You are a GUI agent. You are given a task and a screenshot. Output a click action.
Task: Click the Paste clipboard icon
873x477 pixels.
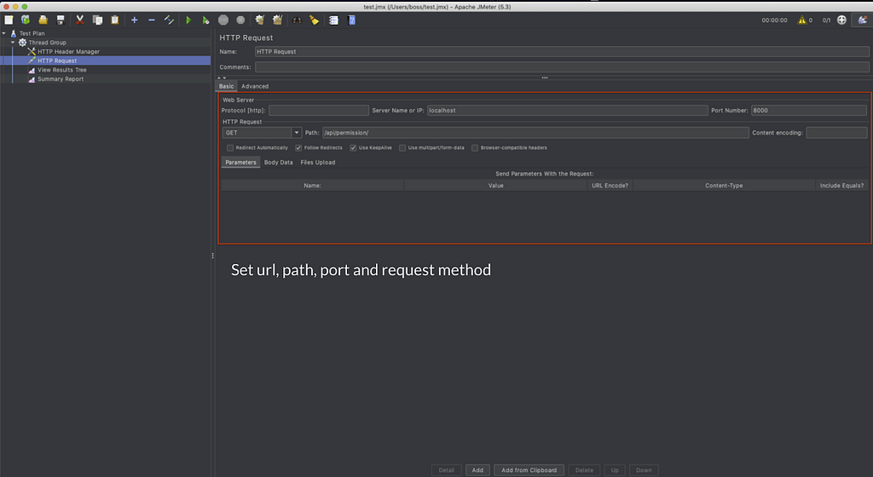(115, 20)
